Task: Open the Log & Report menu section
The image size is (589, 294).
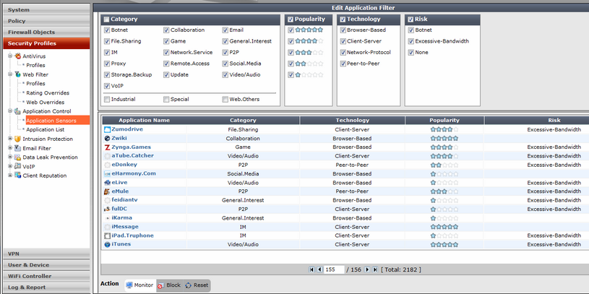Action: [46, 287]
